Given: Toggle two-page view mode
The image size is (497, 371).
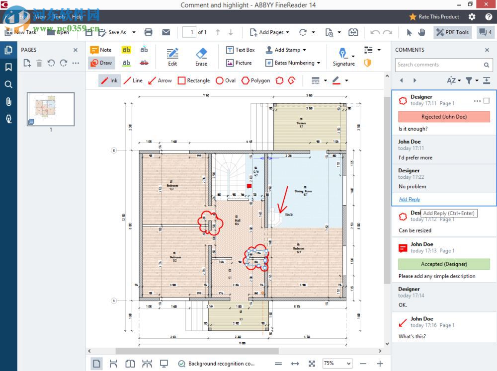Looking at the screenshot, I should [130, 363].
